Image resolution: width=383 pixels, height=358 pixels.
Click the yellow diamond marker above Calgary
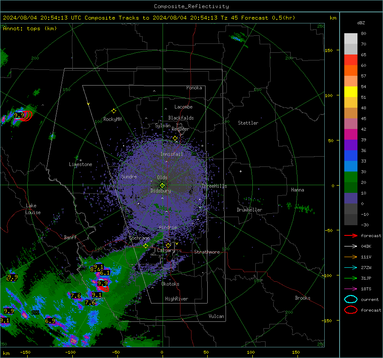click(x=168, y=245)
